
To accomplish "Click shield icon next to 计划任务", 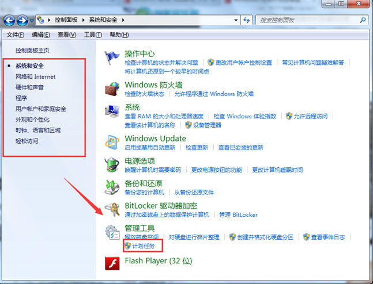I will coord(127,246).
